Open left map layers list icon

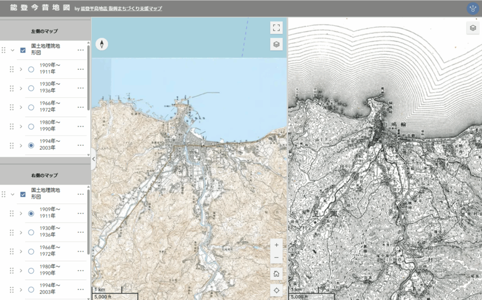[x=276, y=44]
